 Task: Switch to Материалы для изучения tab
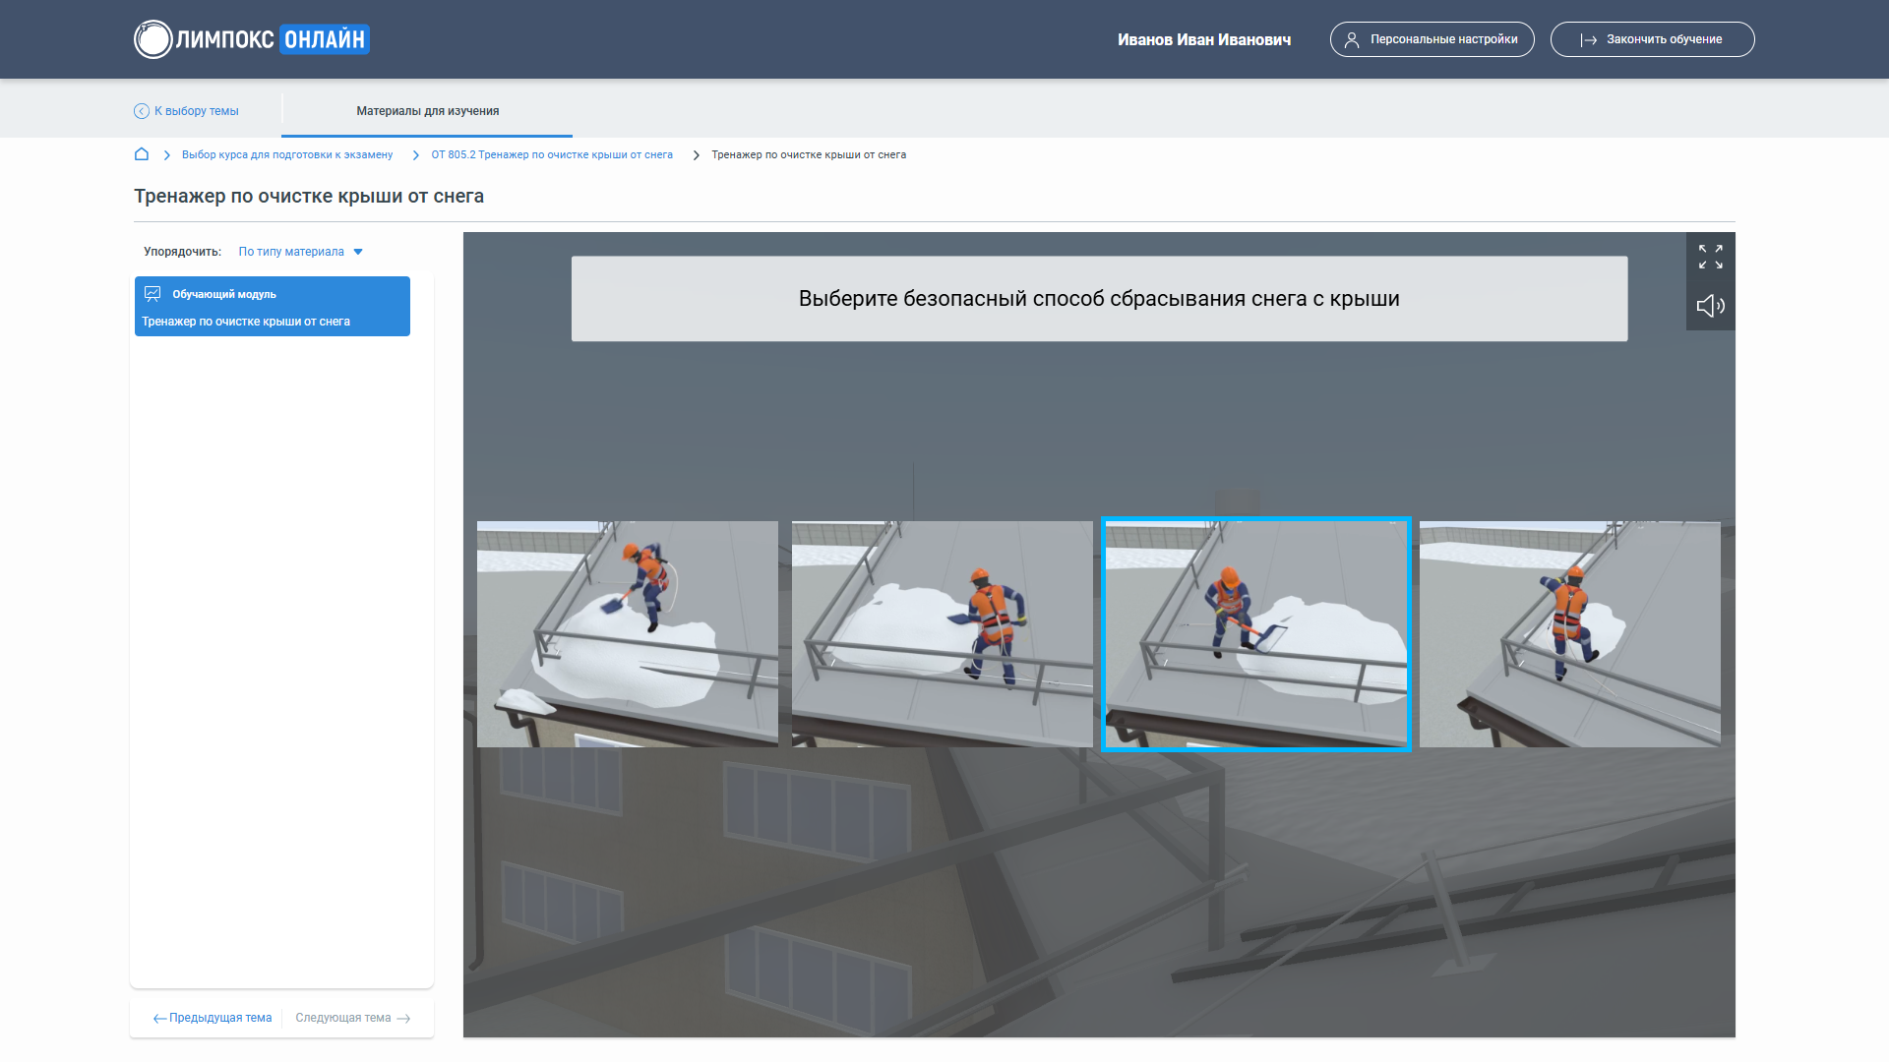[427, 111]
